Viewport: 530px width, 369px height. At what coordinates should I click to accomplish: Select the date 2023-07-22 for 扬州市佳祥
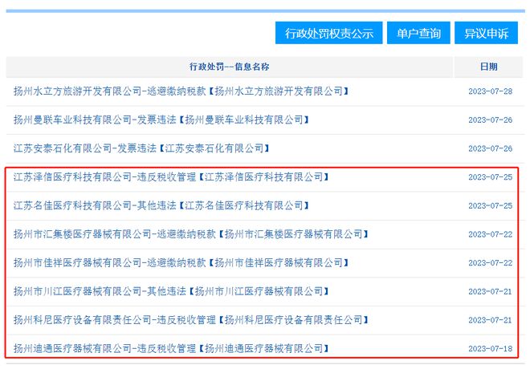490,263
